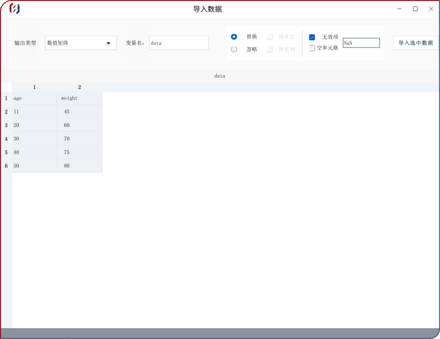440x339 pixels.
Task: Select the 忽略 radio button
Action: pos(234,49)
